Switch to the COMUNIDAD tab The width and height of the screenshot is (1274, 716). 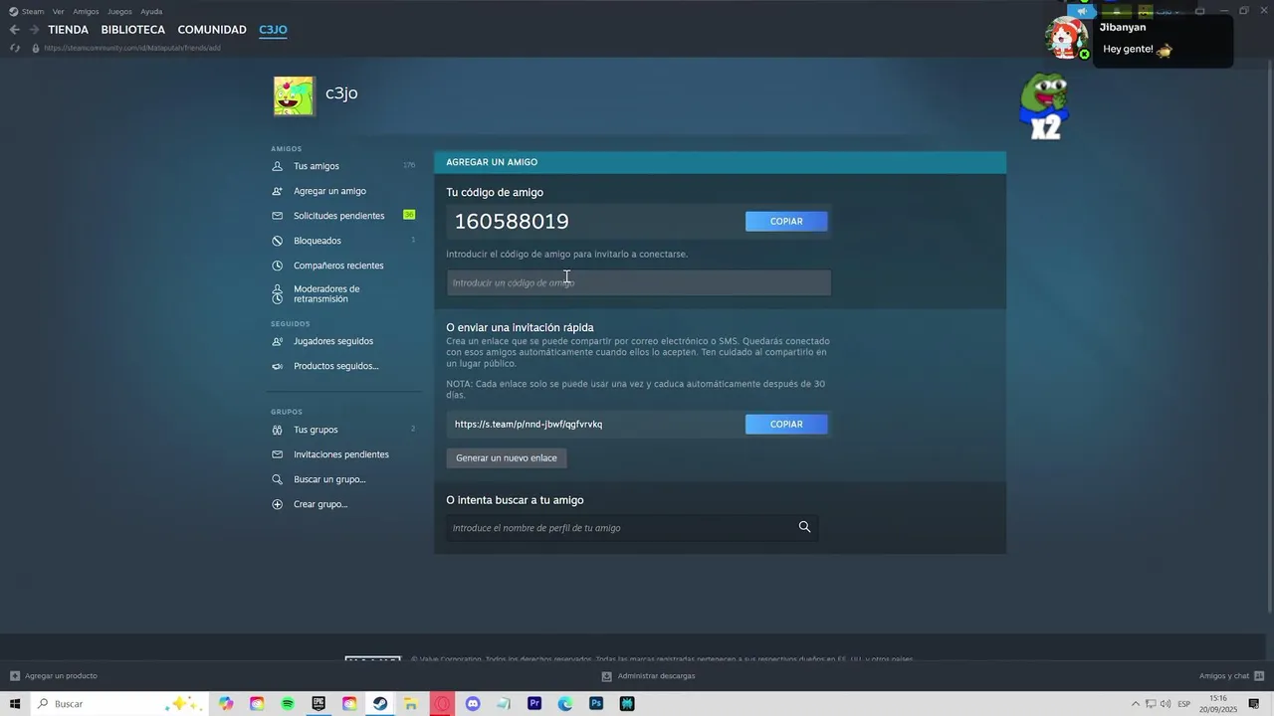[212, 30]
